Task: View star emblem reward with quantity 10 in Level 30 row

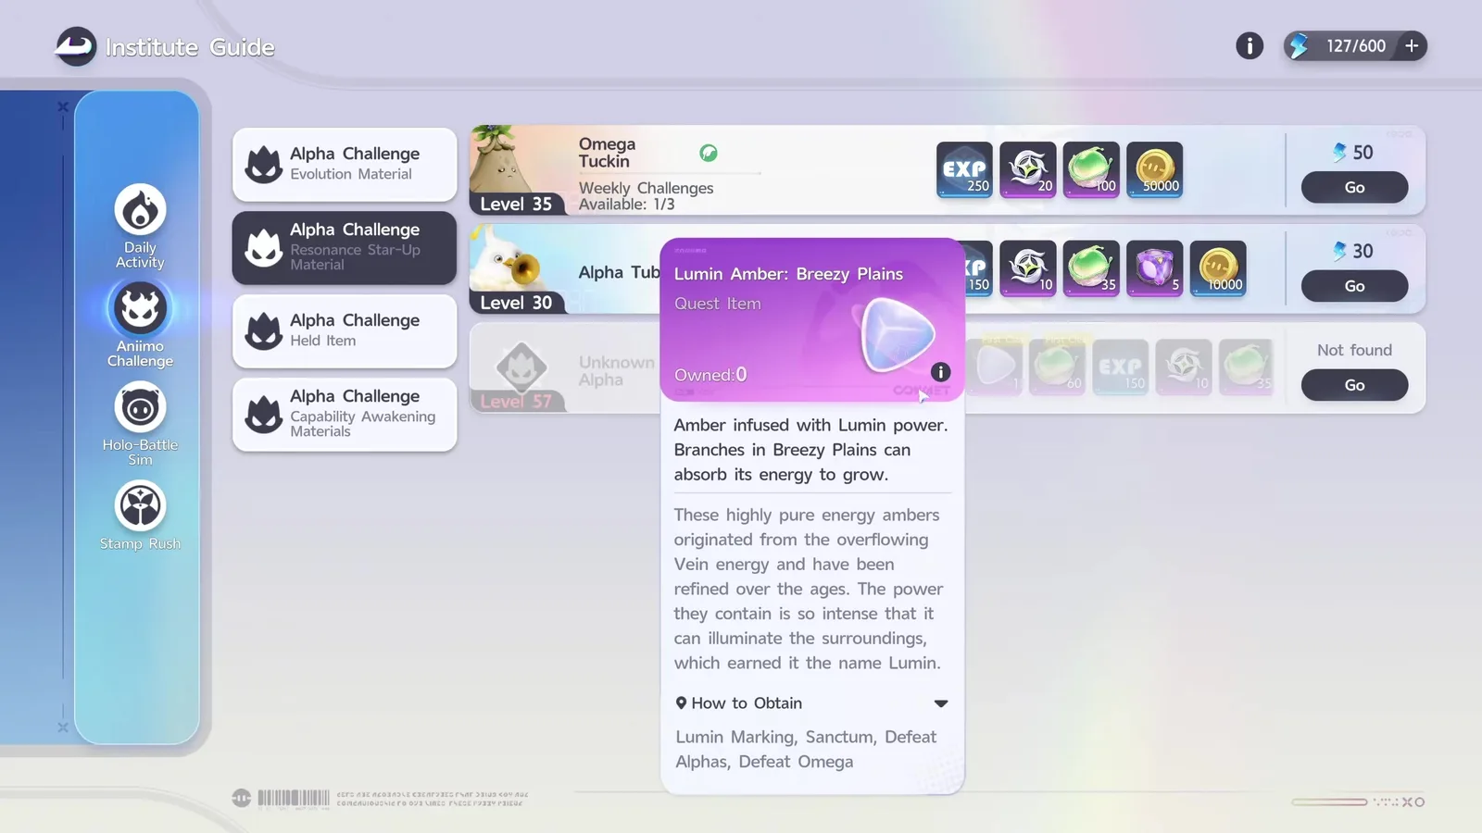Action: (x=1028, y=268)
